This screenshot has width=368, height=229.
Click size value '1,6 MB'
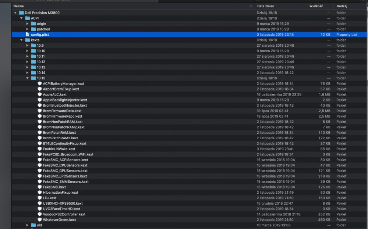click(324, 94)
